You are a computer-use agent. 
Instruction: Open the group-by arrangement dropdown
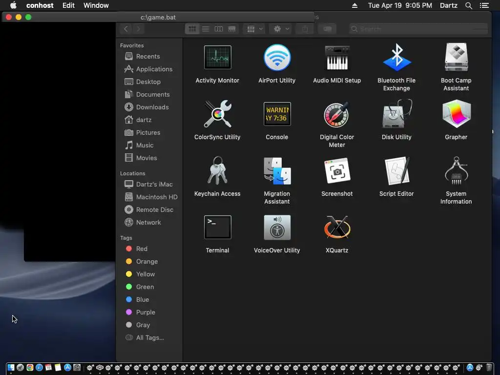pyautogui.click(x=254, y=29)
